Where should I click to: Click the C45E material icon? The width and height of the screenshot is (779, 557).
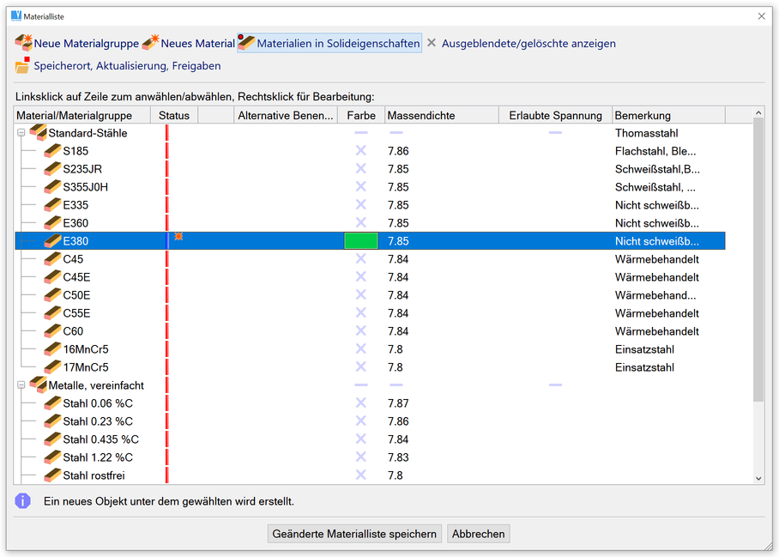pos(52,277)
